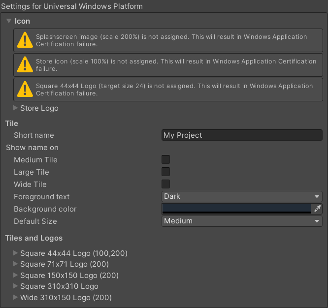Click the Square 44x44 Logo warning icon
This screenshot has height=308, width=328.
pyautogui.click(x=25, y=90)
